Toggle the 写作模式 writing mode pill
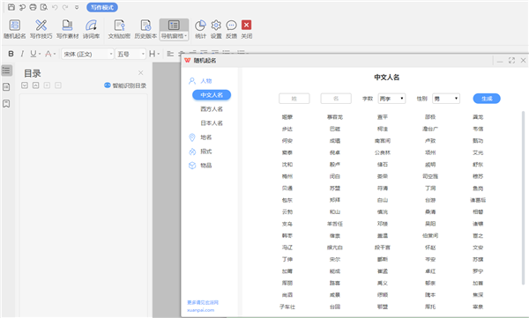This screenshot has height=318, width=529. coord(102,7)
